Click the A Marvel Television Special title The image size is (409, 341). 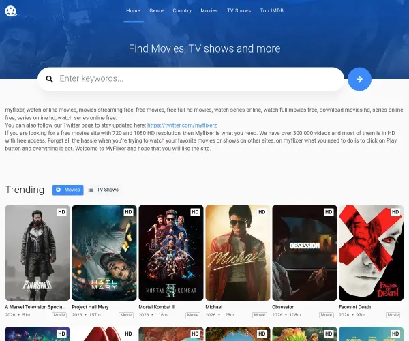pos(35,307)
